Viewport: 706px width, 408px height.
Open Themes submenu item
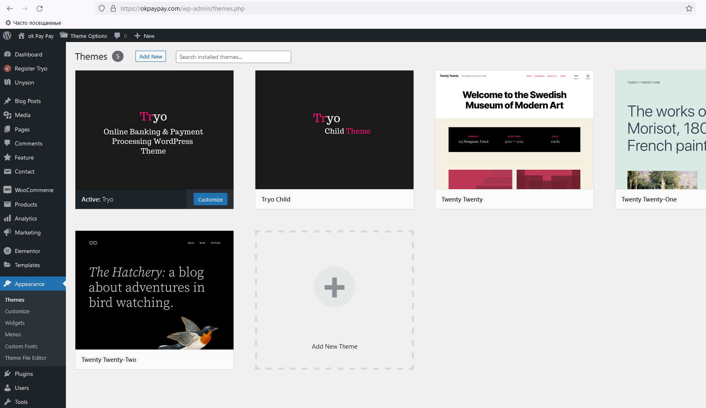14,300
